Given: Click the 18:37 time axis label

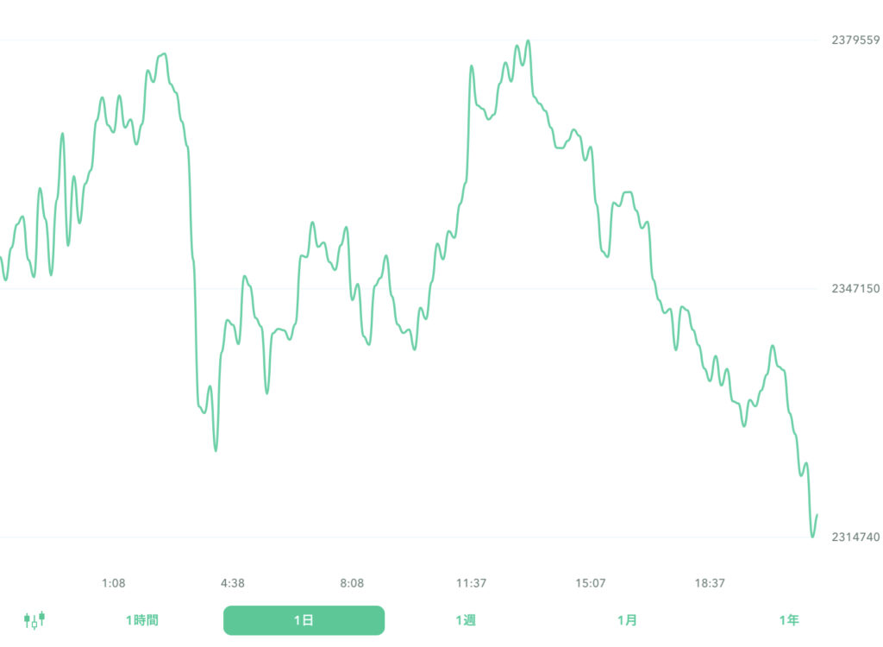Looking at the screenshot, I should click(x=710, y=583).
